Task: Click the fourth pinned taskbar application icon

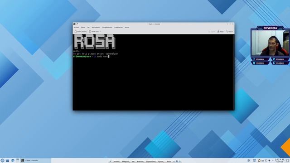Action: point(18,161)
